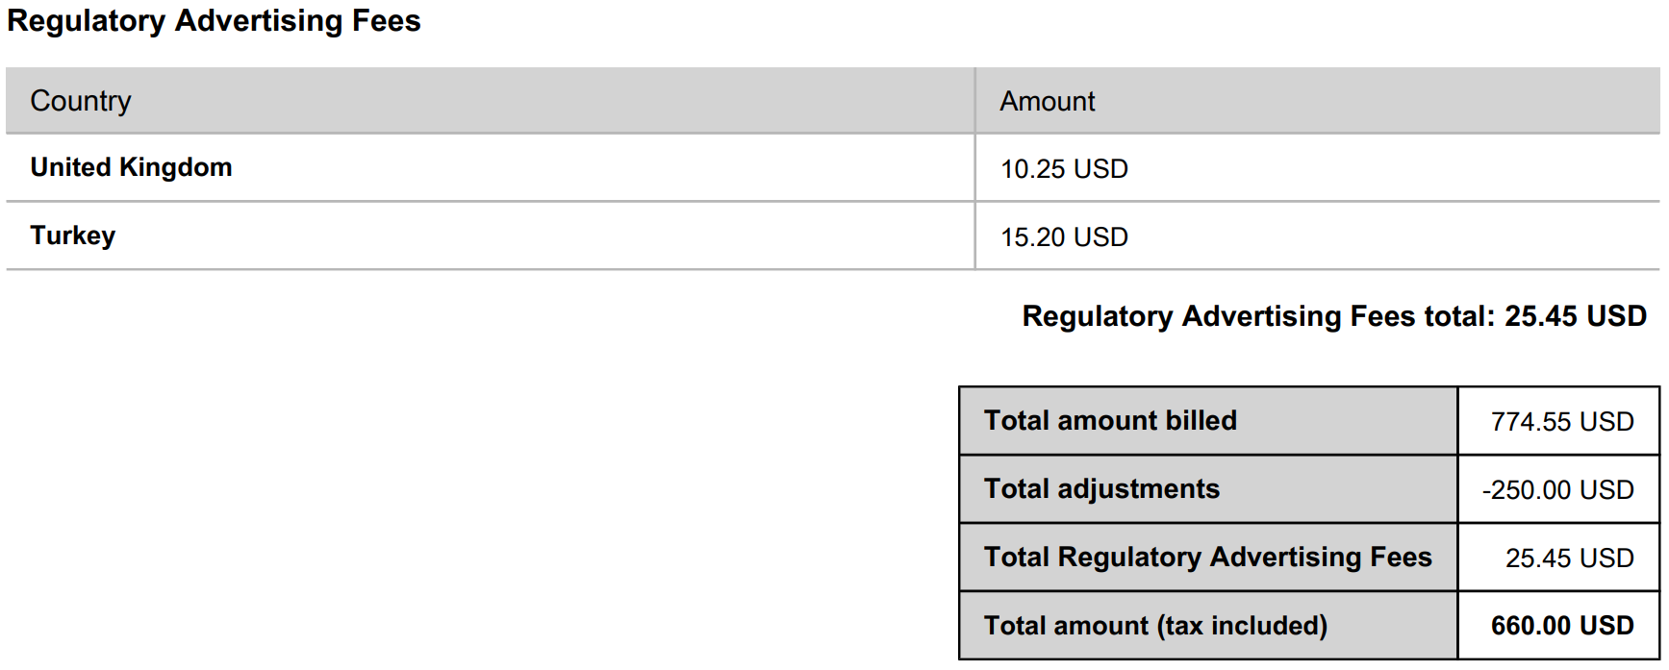Select the -250.00 USD adjustments value

(1557, 490)
